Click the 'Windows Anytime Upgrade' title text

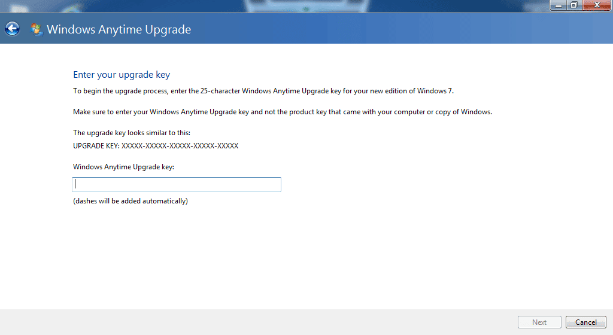coord(119,30)
